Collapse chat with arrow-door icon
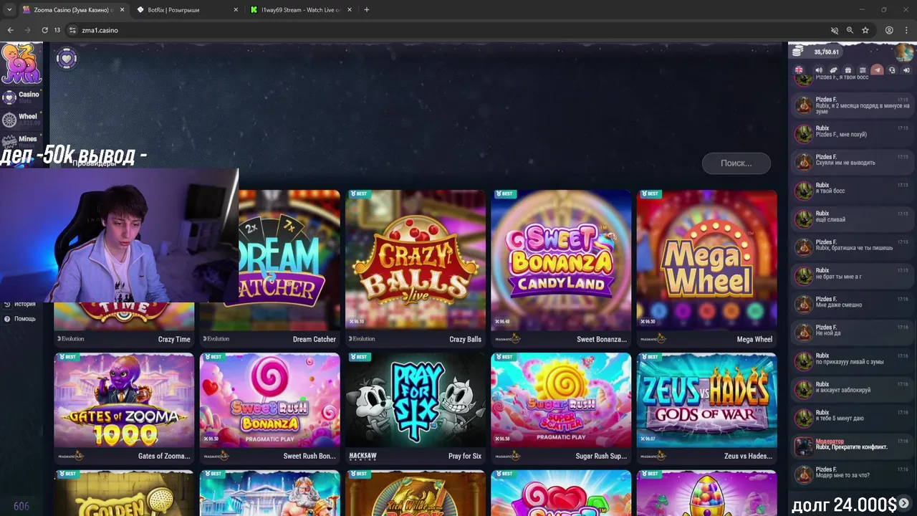Viewport: 917px width, 516px height. (906, 70)
